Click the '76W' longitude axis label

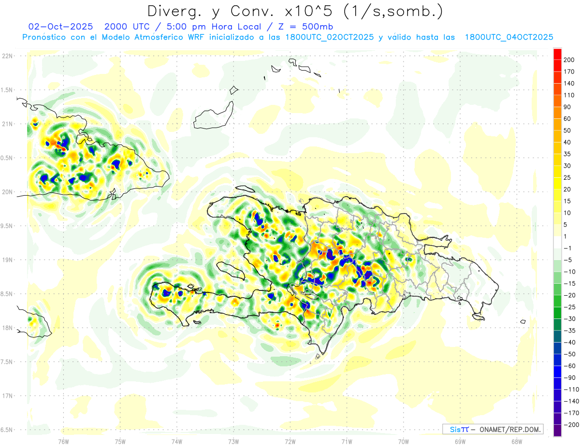[x=63, y=442]
